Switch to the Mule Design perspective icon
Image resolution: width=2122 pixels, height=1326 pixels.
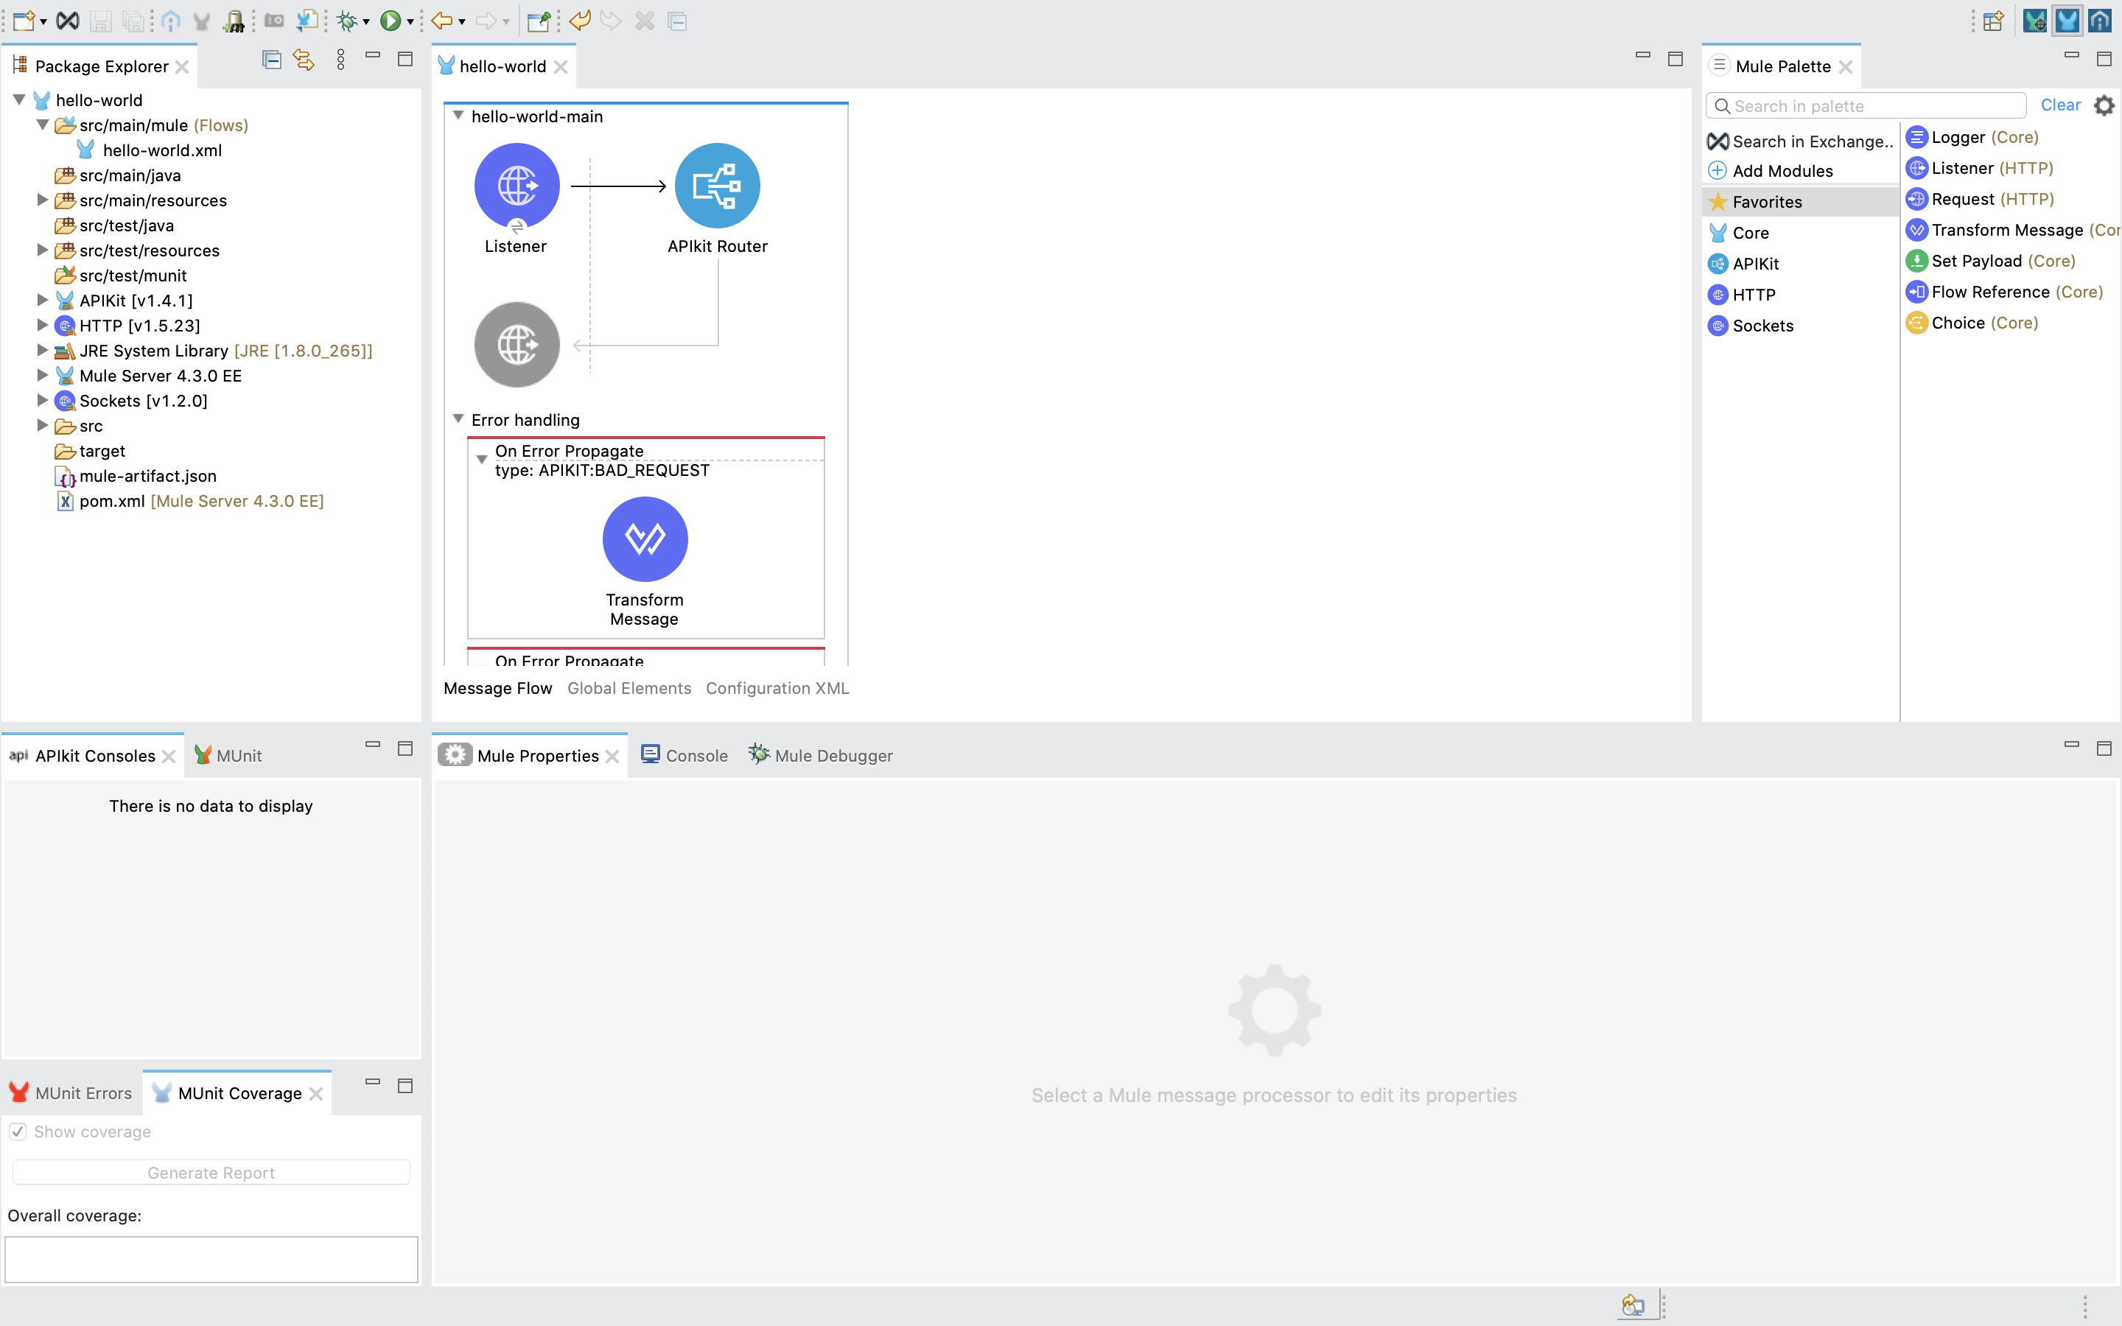click(x=2067, y=20)
